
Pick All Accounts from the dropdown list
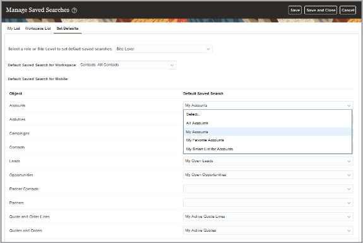pyautogui.click(x=268, y=123)
